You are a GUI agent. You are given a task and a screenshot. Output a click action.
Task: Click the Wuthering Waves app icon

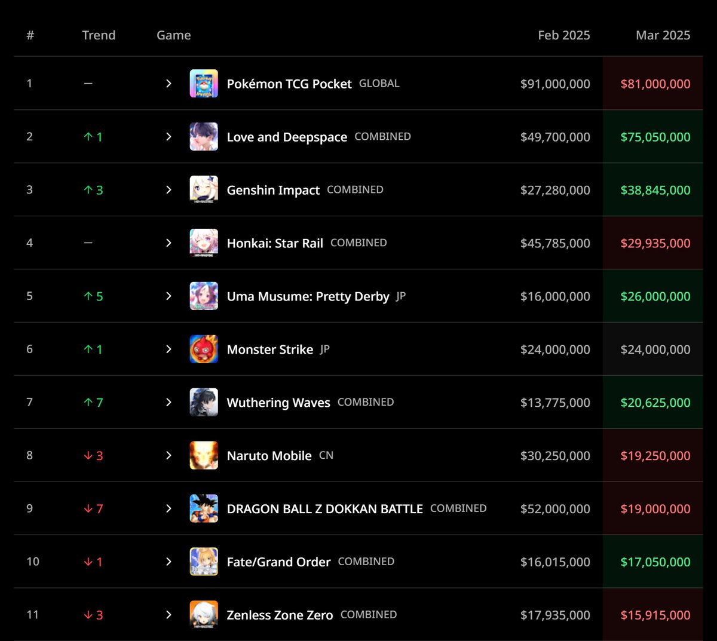(x=204, y=403)
